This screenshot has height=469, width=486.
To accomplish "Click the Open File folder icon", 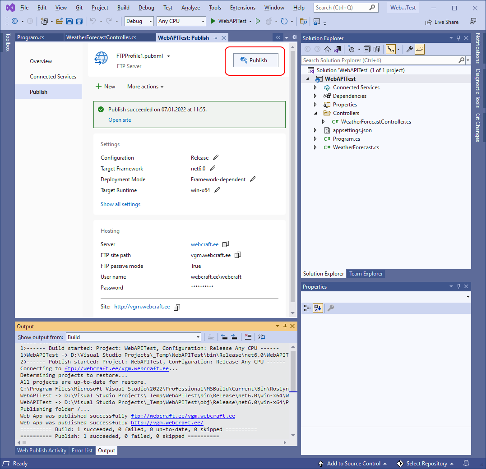I will [x=60, y=21].
